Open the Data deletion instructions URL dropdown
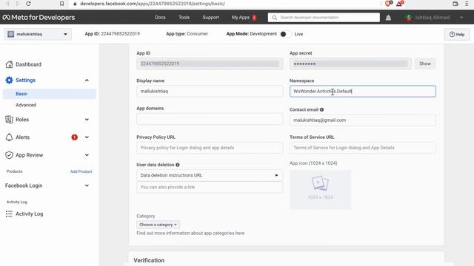The width and height of the screenshot is (474, 266). [x=210, y=175]
